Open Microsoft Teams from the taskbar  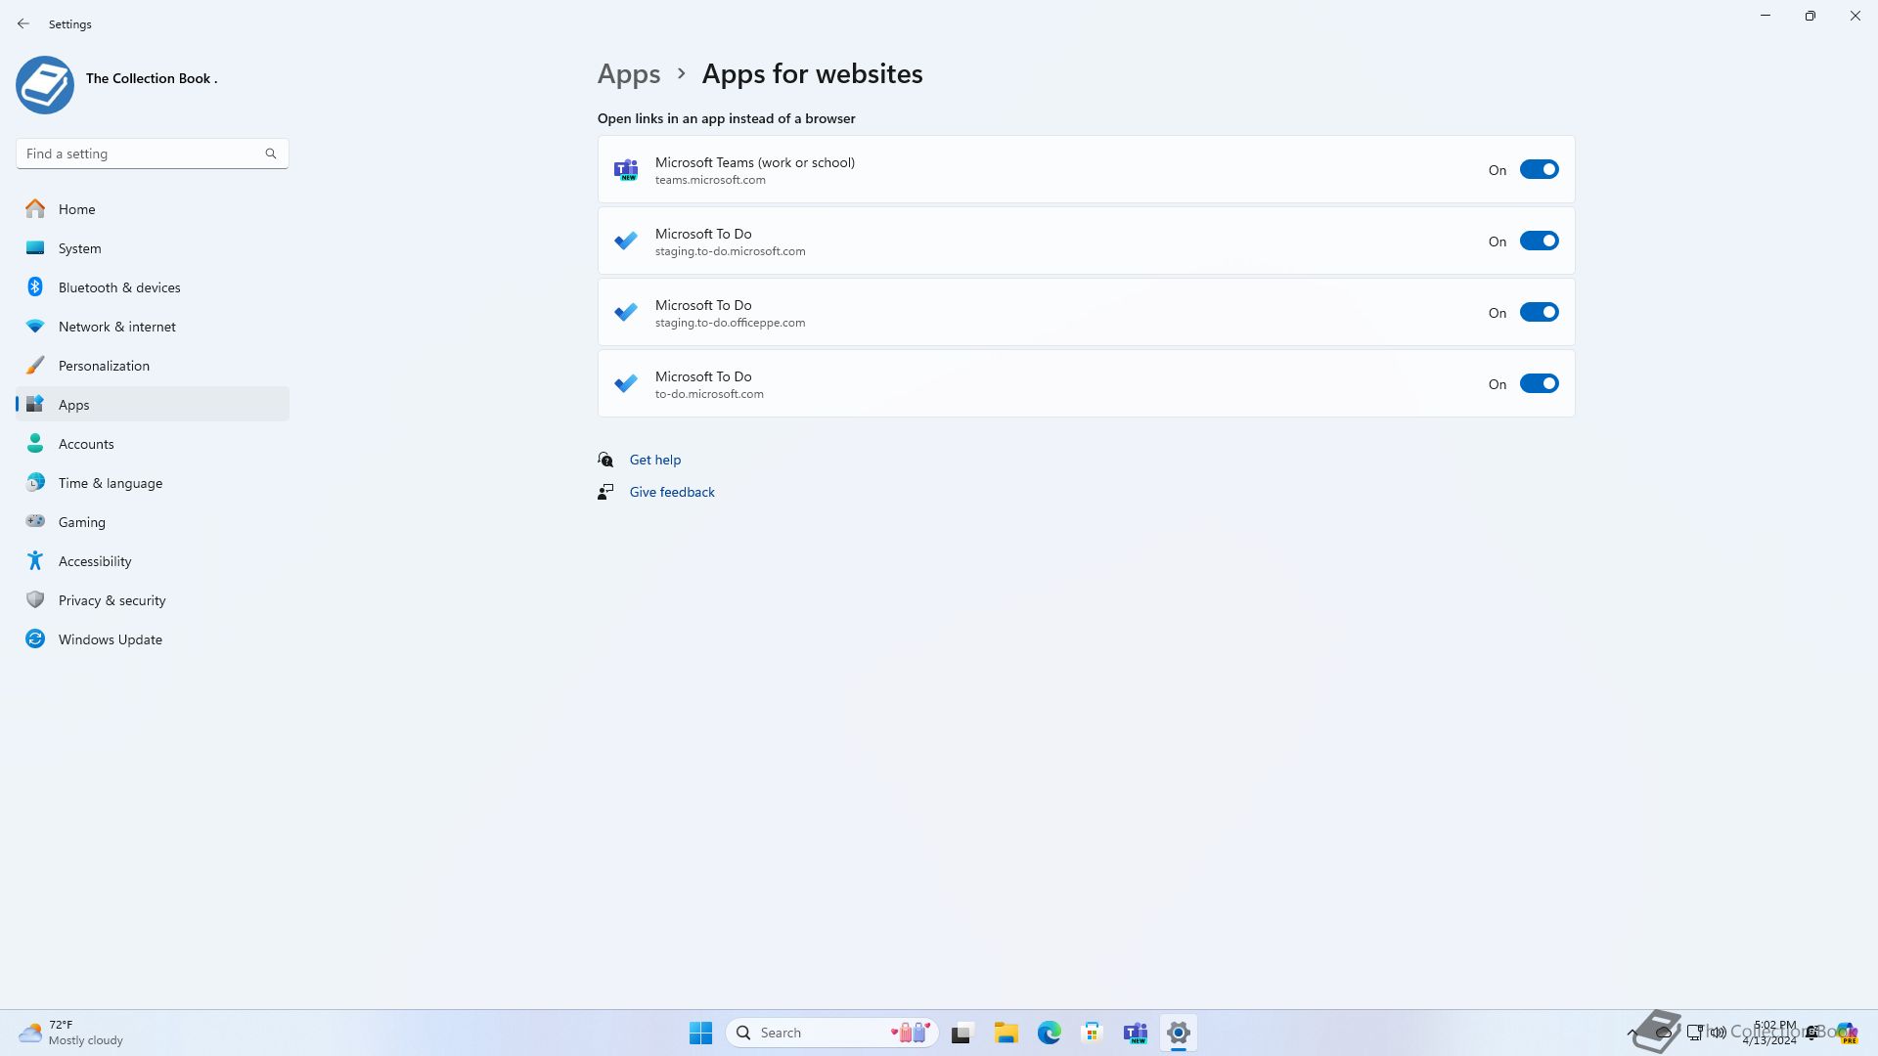tap(1136, 1033)
